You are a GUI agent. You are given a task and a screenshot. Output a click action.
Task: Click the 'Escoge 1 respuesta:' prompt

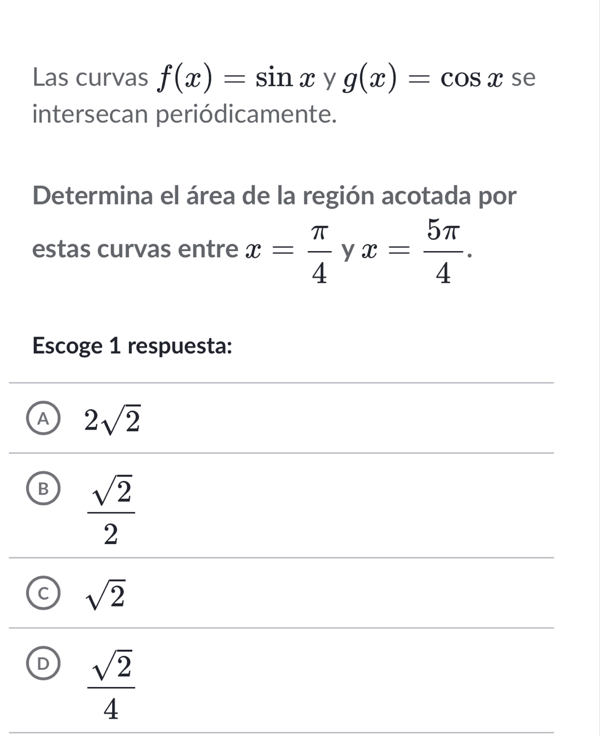click(x=132, y=345)
